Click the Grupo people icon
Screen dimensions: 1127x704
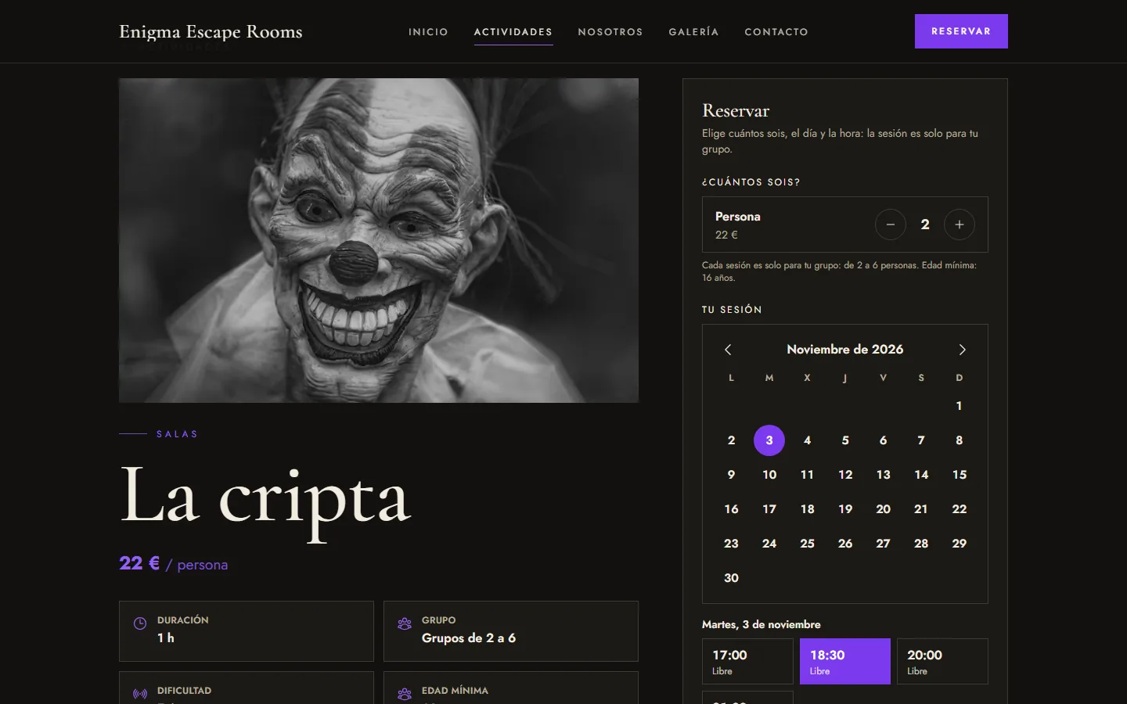(405, 623)
